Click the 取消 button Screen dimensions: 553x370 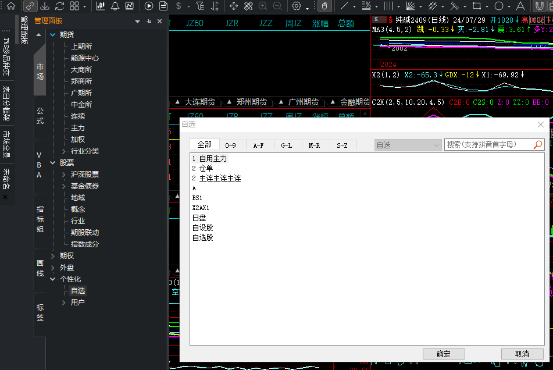coord(522,354)
